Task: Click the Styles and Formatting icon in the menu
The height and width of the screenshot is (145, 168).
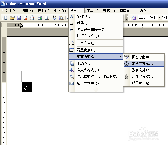Action: 71,70
